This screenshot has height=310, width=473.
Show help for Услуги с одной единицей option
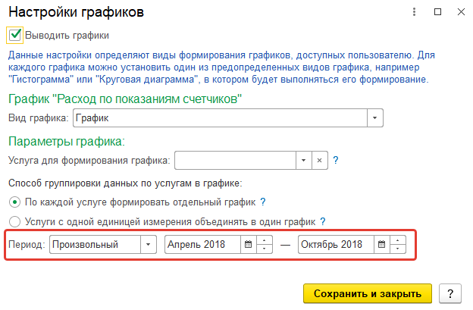(x=323, y=221)
